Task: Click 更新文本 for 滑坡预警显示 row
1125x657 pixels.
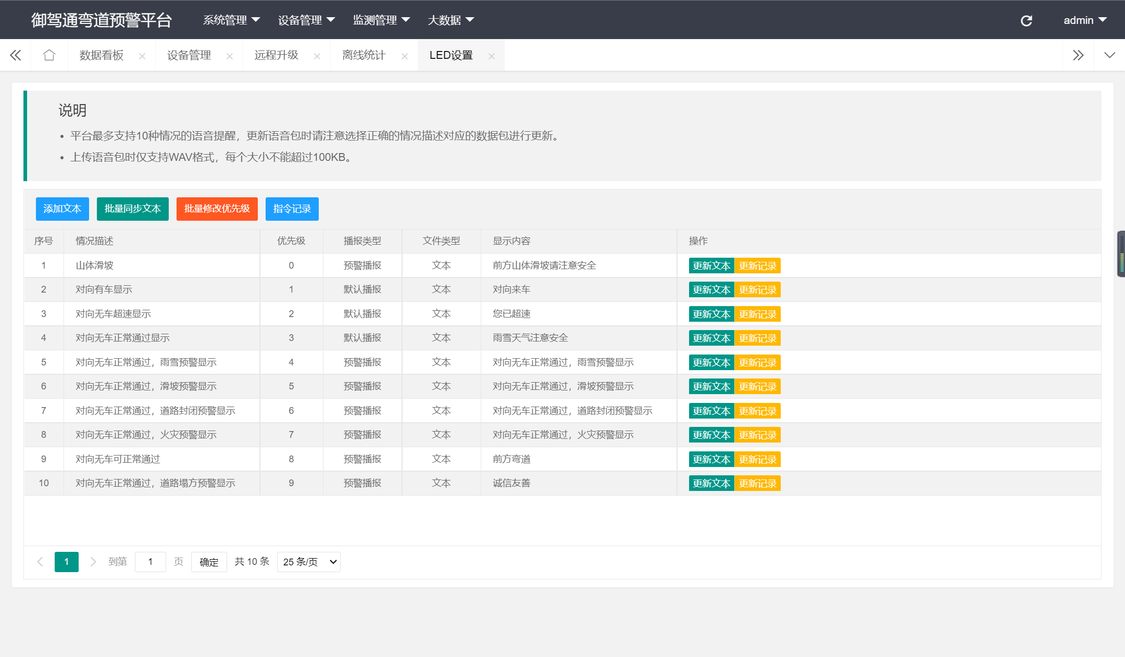Action: (711, 386)
